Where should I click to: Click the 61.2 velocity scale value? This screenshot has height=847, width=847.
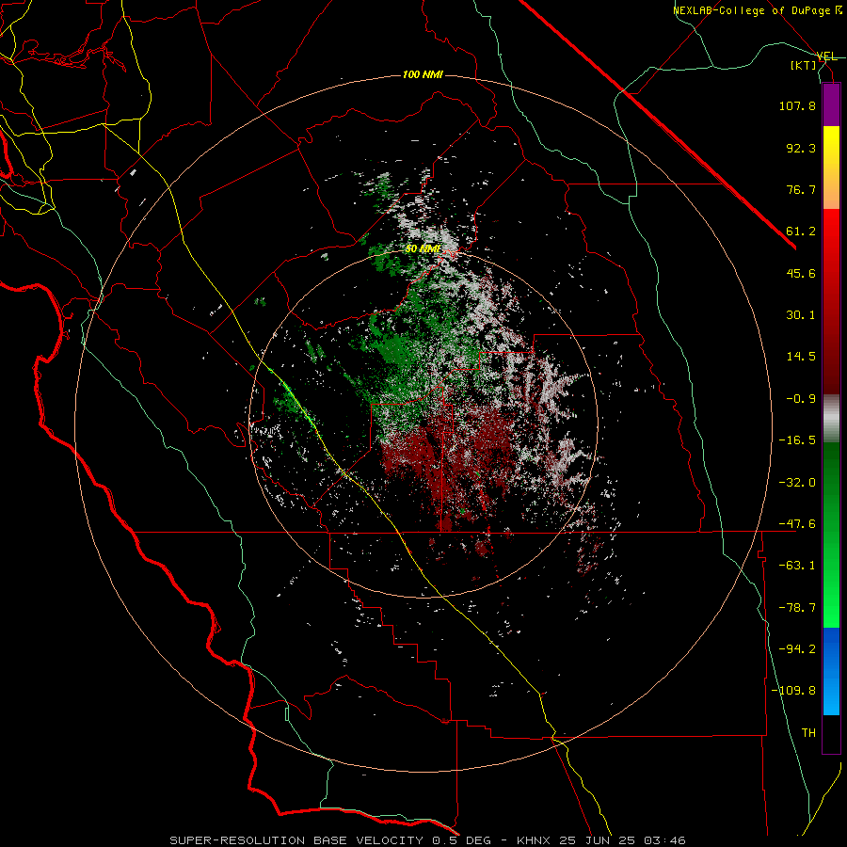(801, 232)
